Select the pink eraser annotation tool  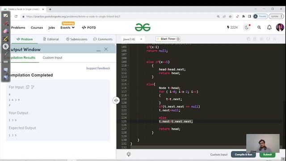pyautogui.click(x=6, y=31)
